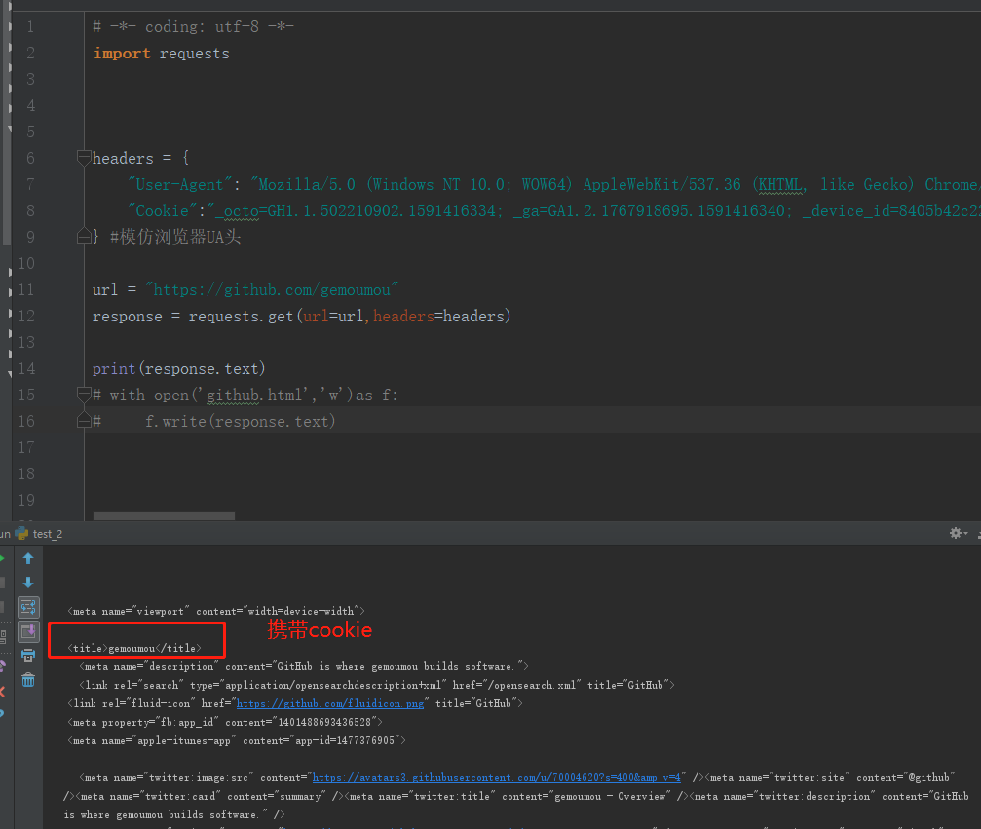Click the blue Down the Stack Trace arrow
Image resolution: width=981 pixels, height=829 pixels.
28,583
